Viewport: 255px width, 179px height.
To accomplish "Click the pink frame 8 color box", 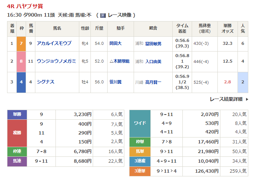I will click(x=21, y=61).
